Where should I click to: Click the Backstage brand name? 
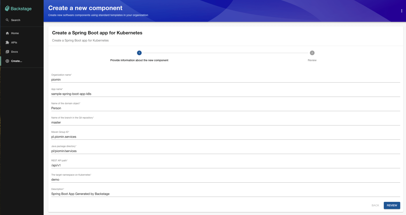(x=21, y=9)
